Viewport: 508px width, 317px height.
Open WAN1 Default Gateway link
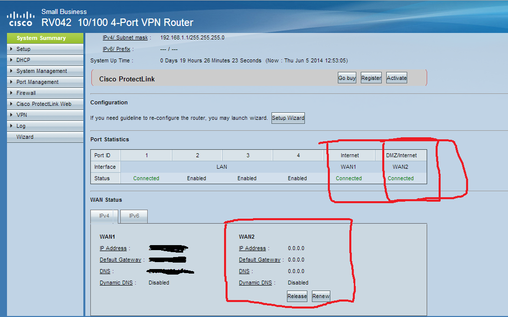(121, 260)
